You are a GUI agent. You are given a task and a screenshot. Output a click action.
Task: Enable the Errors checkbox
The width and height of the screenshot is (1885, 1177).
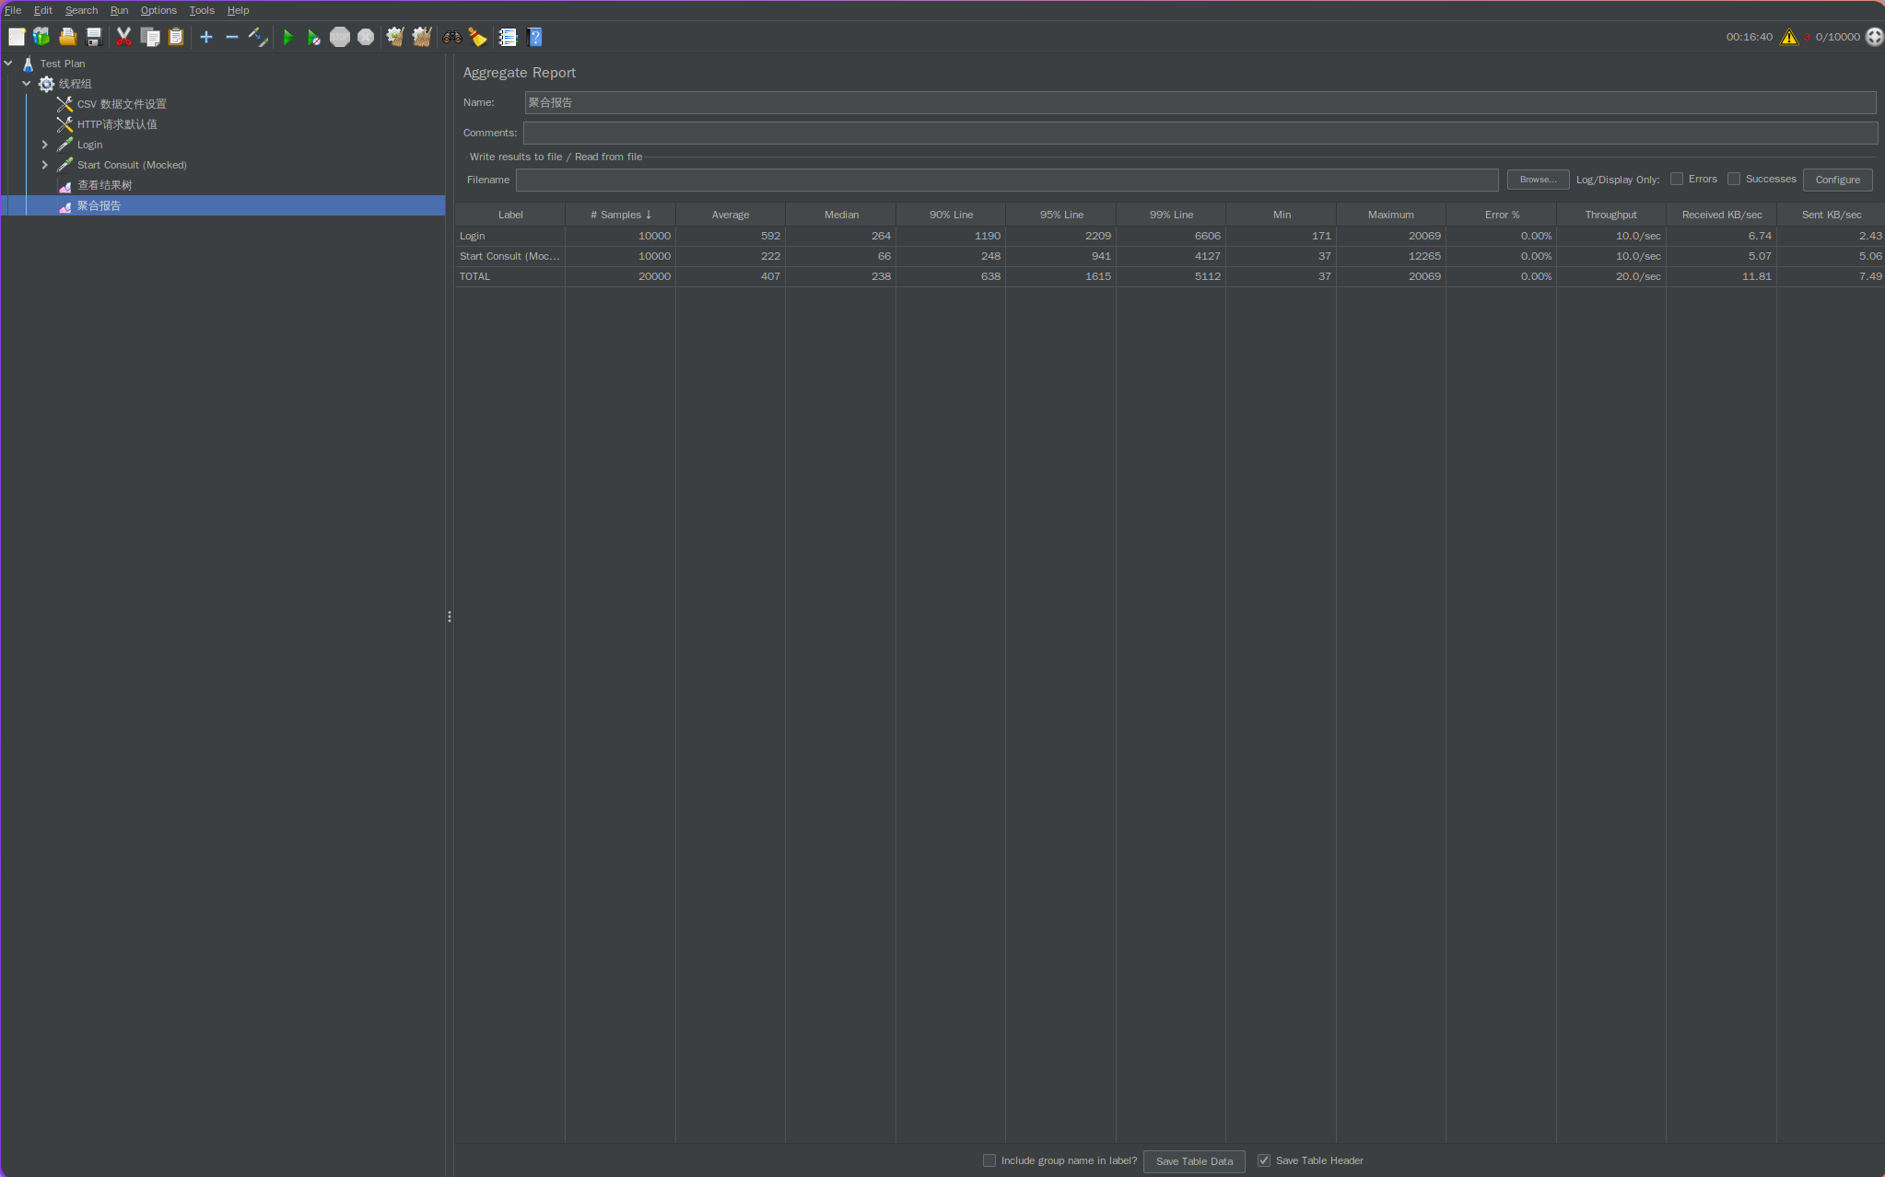tap(1677, 180)
